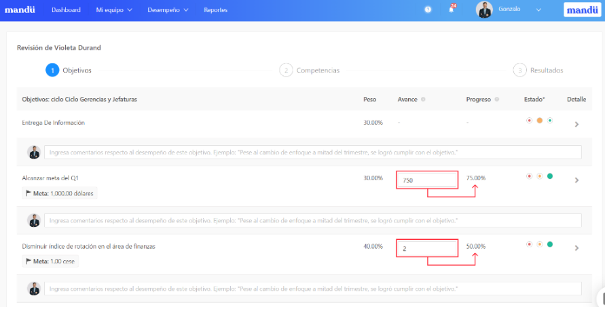Select orange status for Entrega De Información
This screenshot has width=605, height=330.
[x=540, y=121]
